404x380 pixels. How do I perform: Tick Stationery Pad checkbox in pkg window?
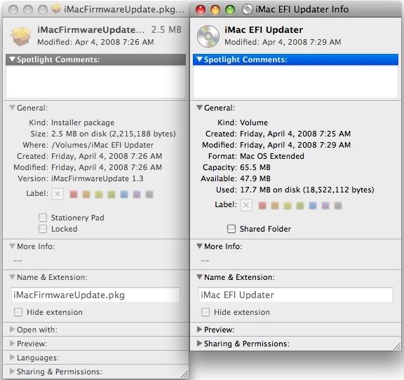click(x=43, y=218)
